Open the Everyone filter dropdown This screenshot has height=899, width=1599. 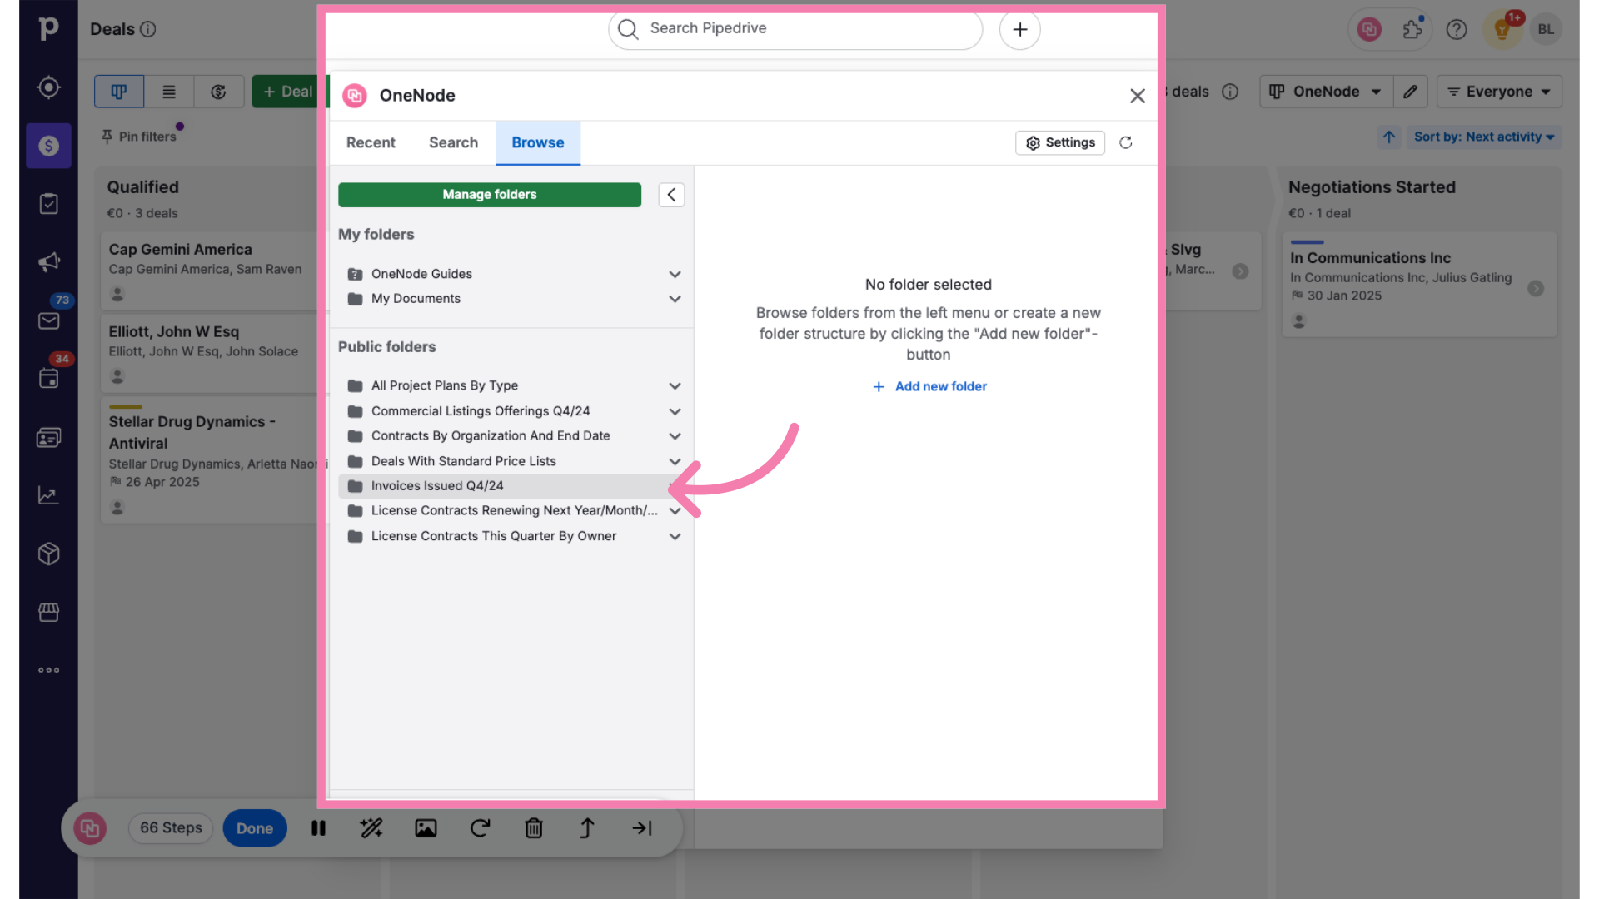click(1499, 92)
